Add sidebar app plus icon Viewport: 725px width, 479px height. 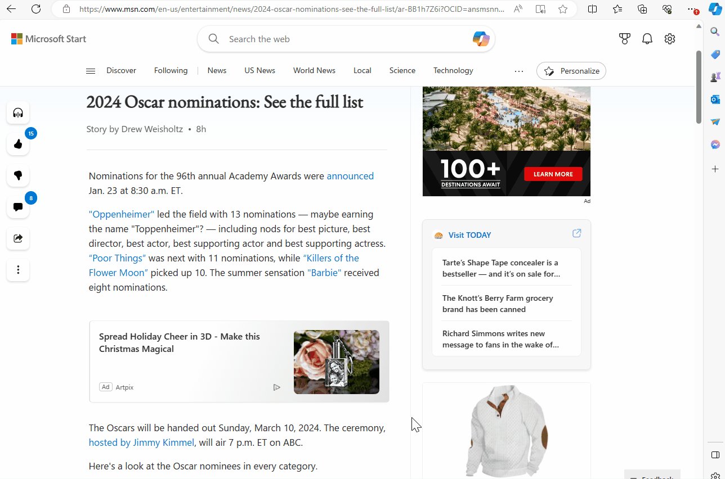715,169
